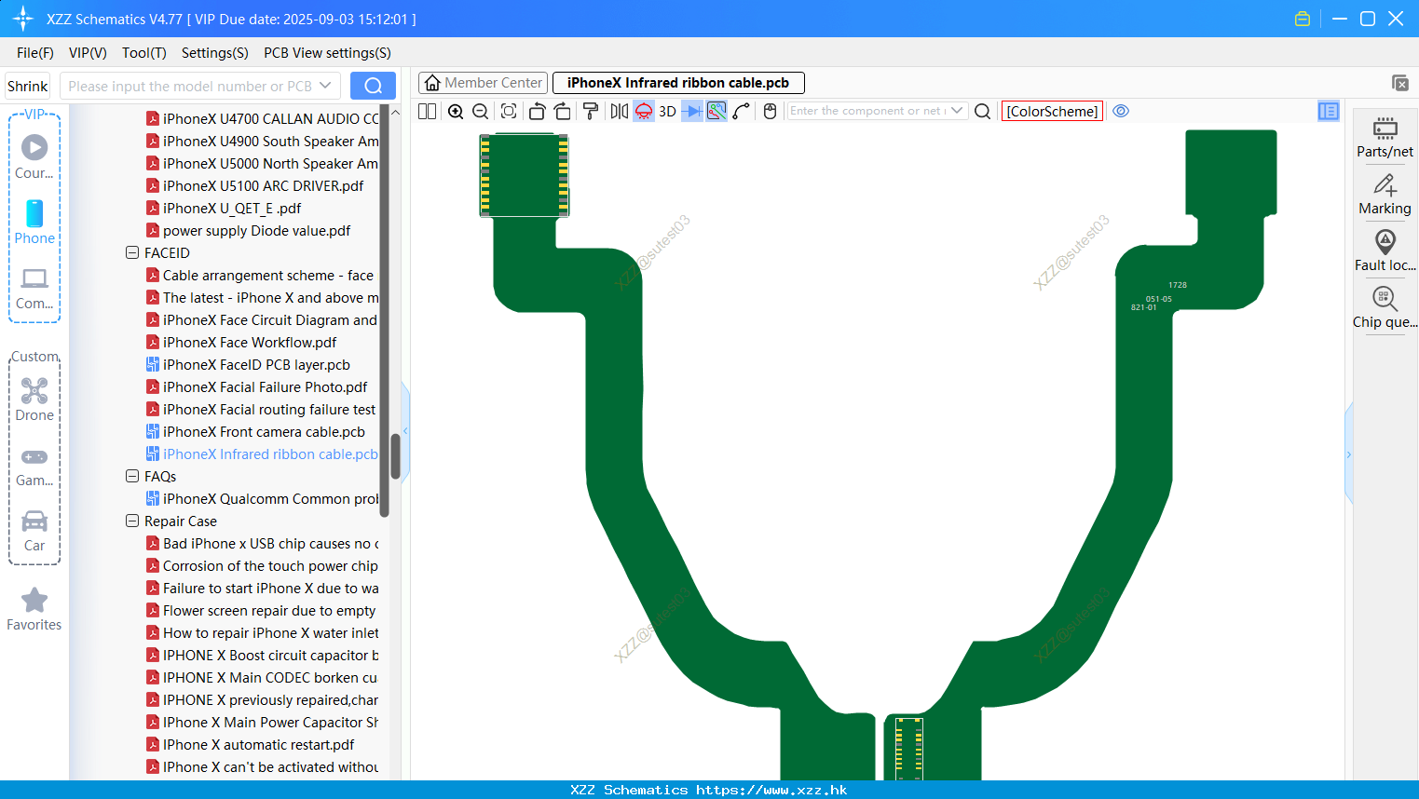Collapse the FAQs folder
Image resolution: width=1419 pixels, height=799 pixels.
pyautogui.click(x=132, y=476)
